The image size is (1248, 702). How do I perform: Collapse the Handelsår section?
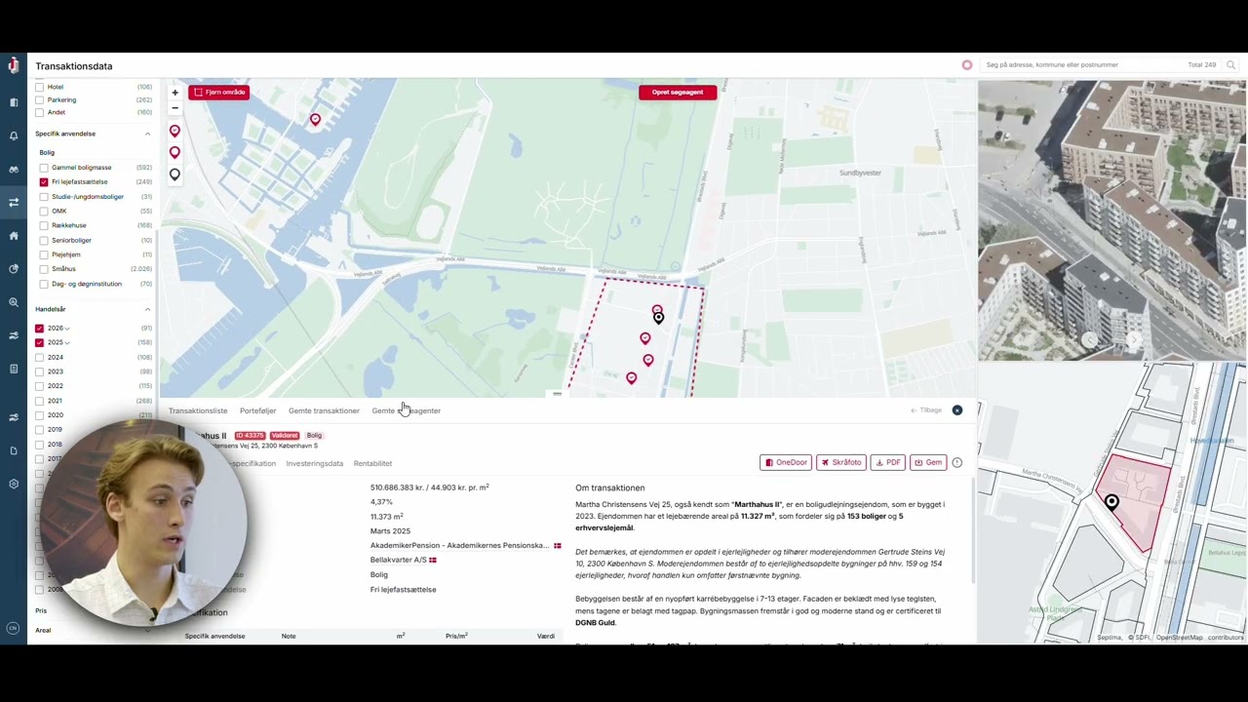point(147,309)
